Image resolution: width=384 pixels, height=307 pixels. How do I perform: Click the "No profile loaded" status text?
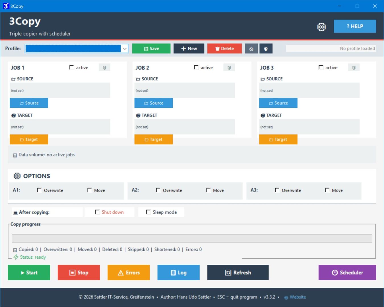357,49
